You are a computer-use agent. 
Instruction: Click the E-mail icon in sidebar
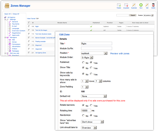click(10, 26)
